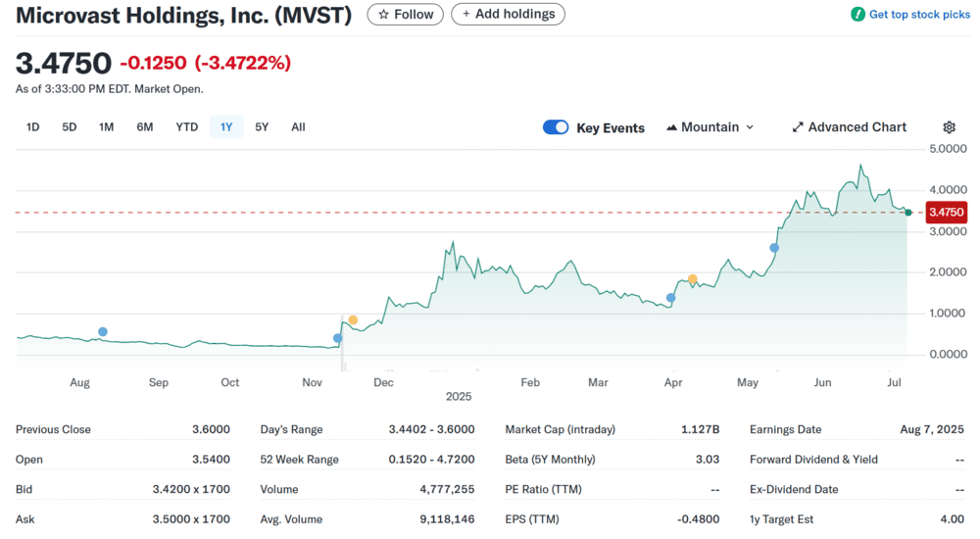980x539 pixels.
Task: Click the Volume value 4,777,255
Action: [x=447, y=490]
